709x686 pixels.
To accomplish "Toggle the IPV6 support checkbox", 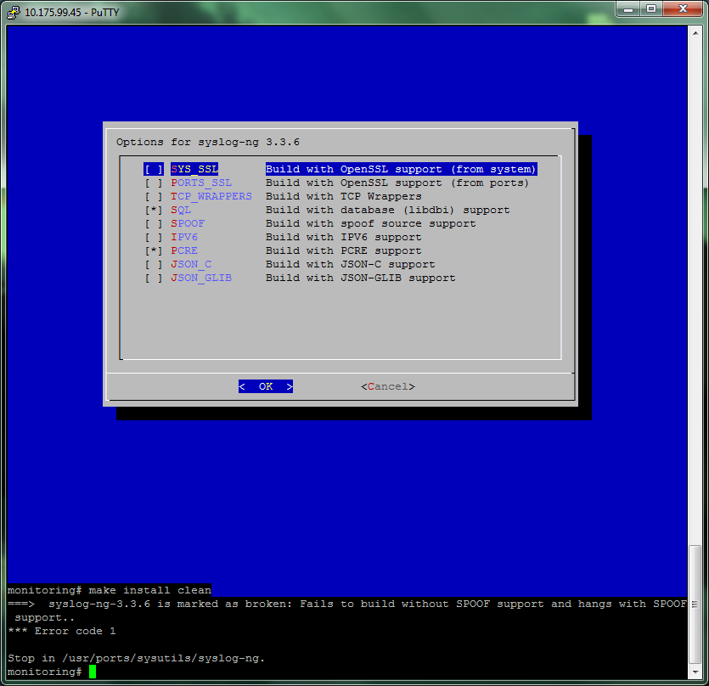I will (154, 237).
